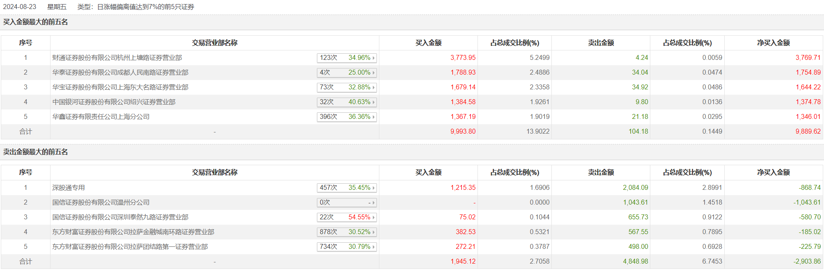Open the 深股通专用 seat link
This screenshot has width=824, height=271.
tap(69, 188)
